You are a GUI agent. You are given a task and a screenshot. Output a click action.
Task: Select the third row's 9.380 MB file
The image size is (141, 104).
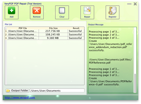tap(45, 38)
